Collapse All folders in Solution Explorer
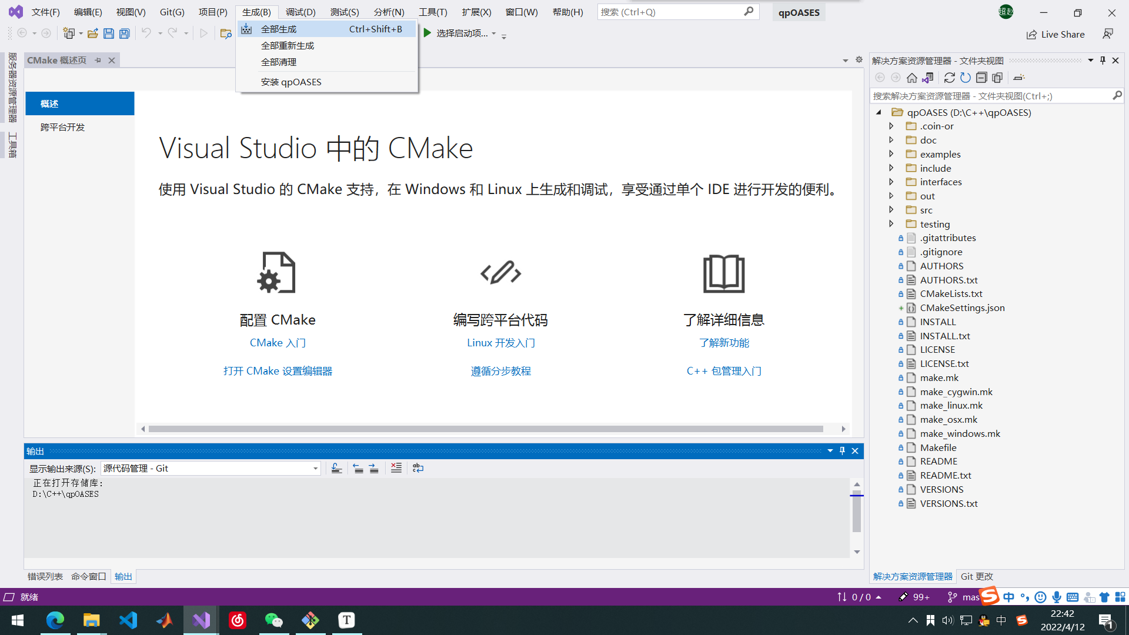Viewport: 1129px width, 635px height. [981, 78]
